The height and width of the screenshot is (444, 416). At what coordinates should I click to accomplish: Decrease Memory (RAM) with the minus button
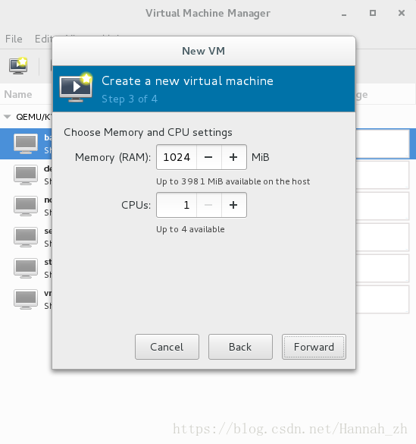tap(209, 157)
